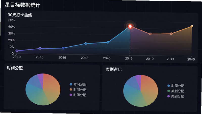Click the 30天打卡曲线 chart title
The height and width of the screenshot is (114, 202).
point(20,15)
